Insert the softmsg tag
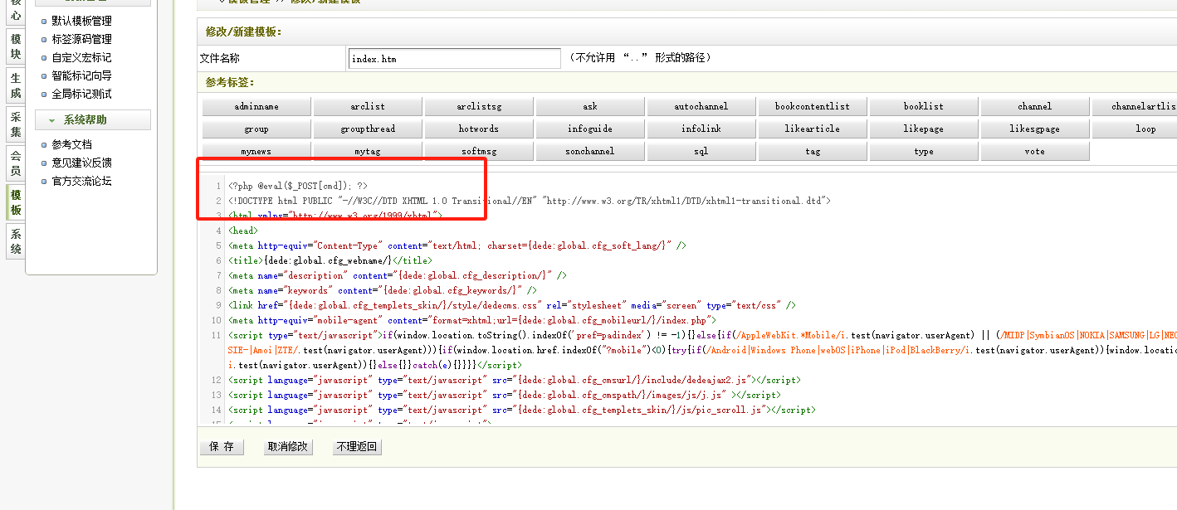Screen dimensions: 1177x510 pyautogui.click(x=479, y=151)
